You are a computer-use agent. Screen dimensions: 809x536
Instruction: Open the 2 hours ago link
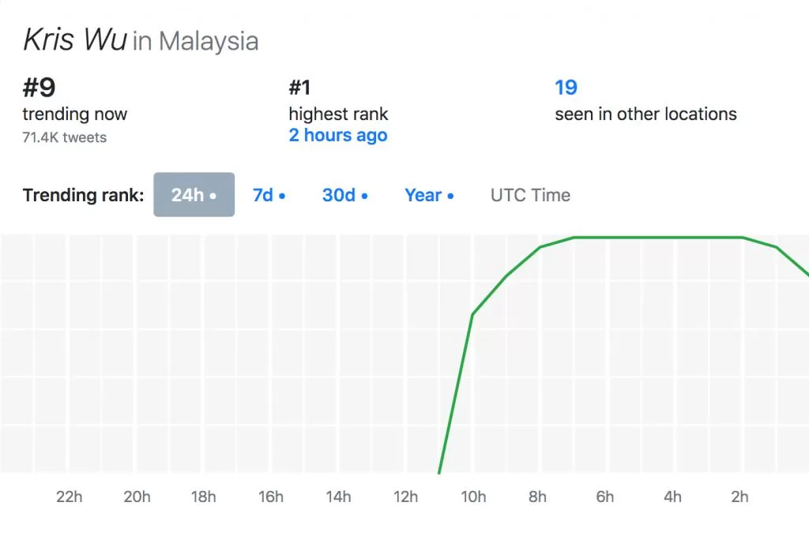point(338,135)
